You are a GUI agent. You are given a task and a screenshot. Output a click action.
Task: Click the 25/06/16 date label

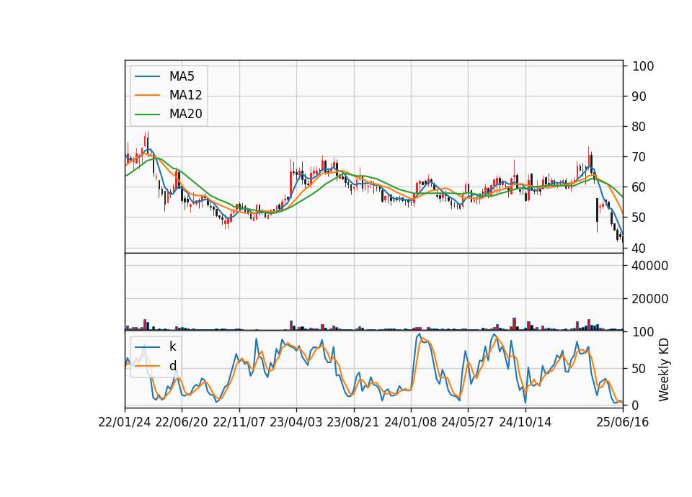point(622,422)
